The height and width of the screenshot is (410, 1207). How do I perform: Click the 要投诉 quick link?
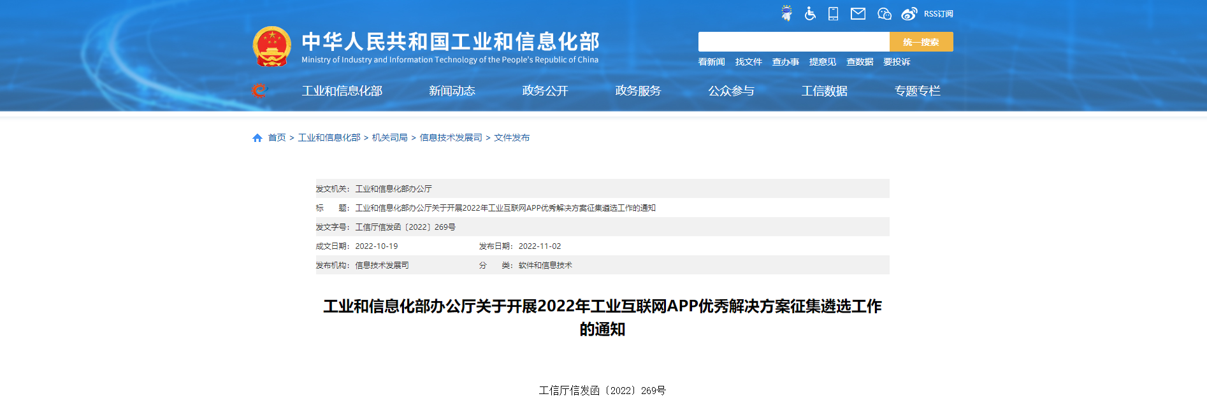[896, 62]
